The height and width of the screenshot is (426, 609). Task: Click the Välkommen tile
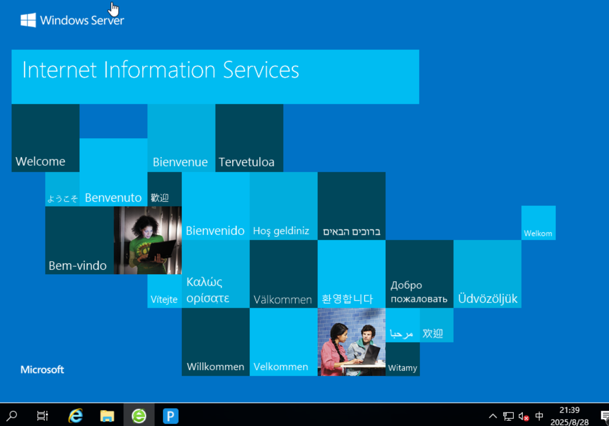(x=284, y=274)
